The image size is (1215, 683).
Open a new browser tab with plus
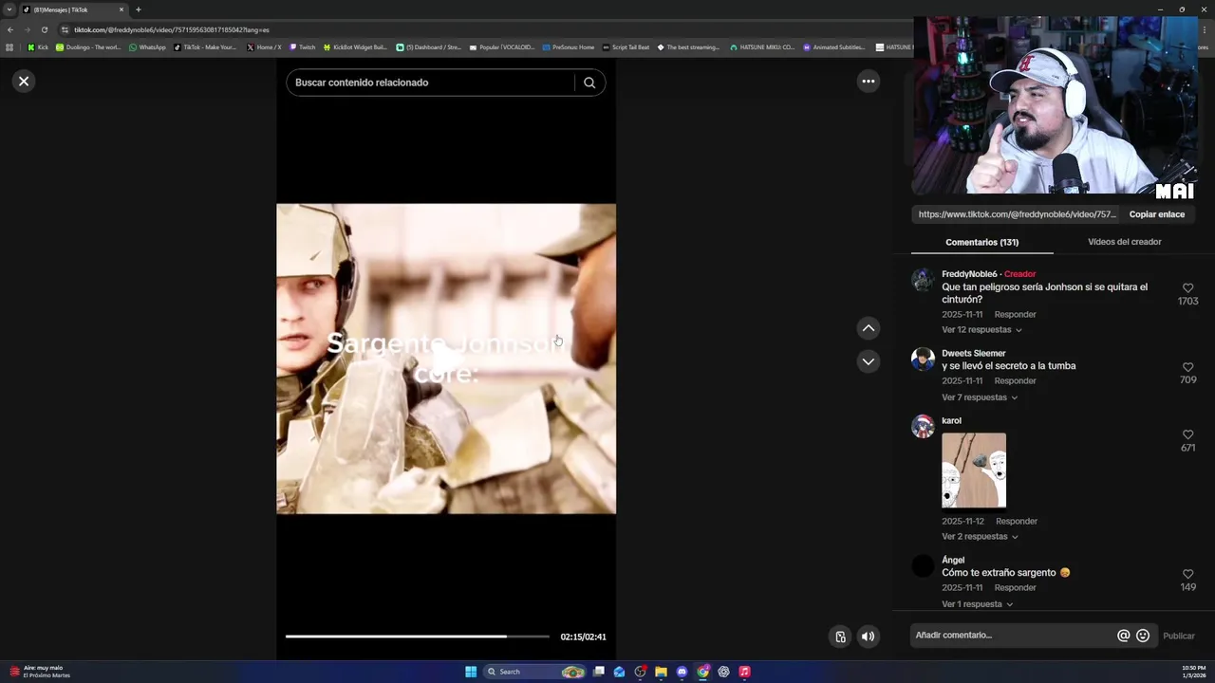pos(139,9)
